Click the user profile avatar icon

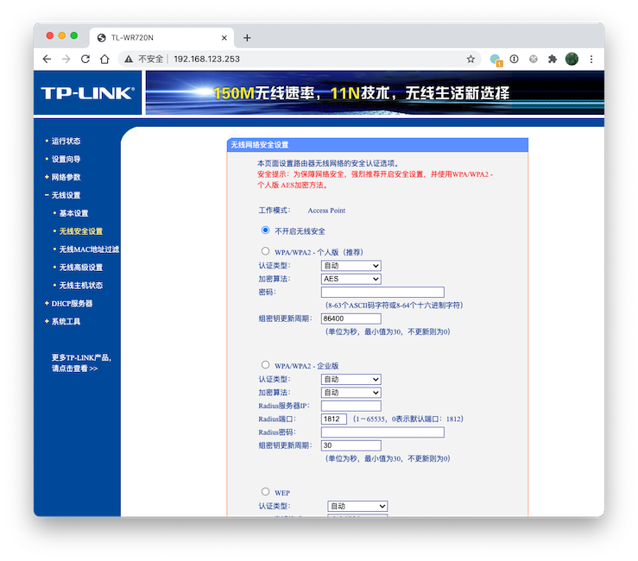tap(572, 59)
